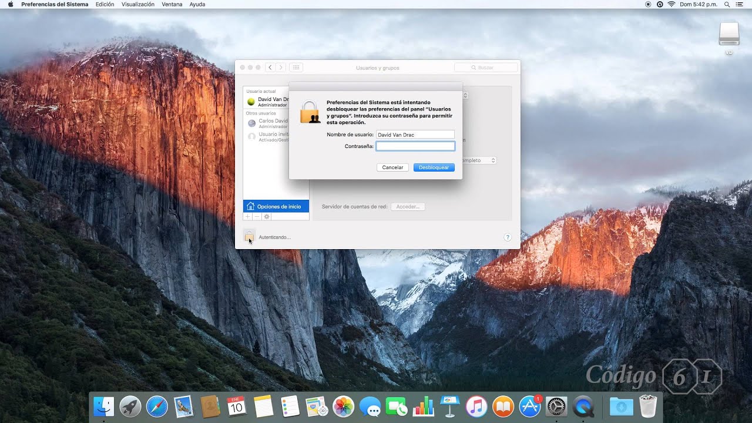The width and height of the screenshot is (752, 423).
Task: Open the Trash
Action: click(x=648, y=406)
